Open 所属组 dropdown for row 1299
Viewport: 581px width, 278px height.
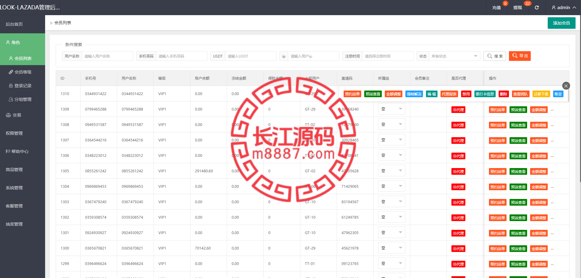(391, 263)
